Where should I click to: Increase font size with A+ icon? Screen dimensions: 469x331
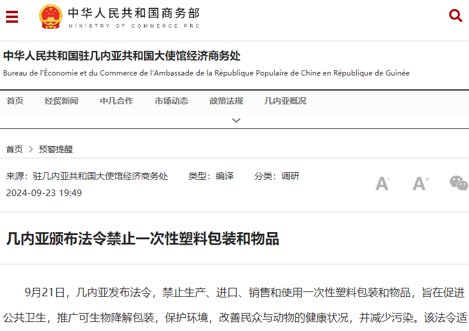(x=420, y=183)
